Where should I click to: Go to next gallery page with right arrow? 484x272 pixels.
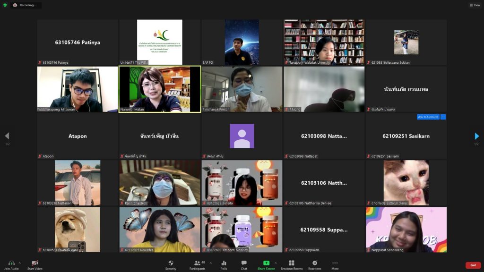[x=476, y=136]
